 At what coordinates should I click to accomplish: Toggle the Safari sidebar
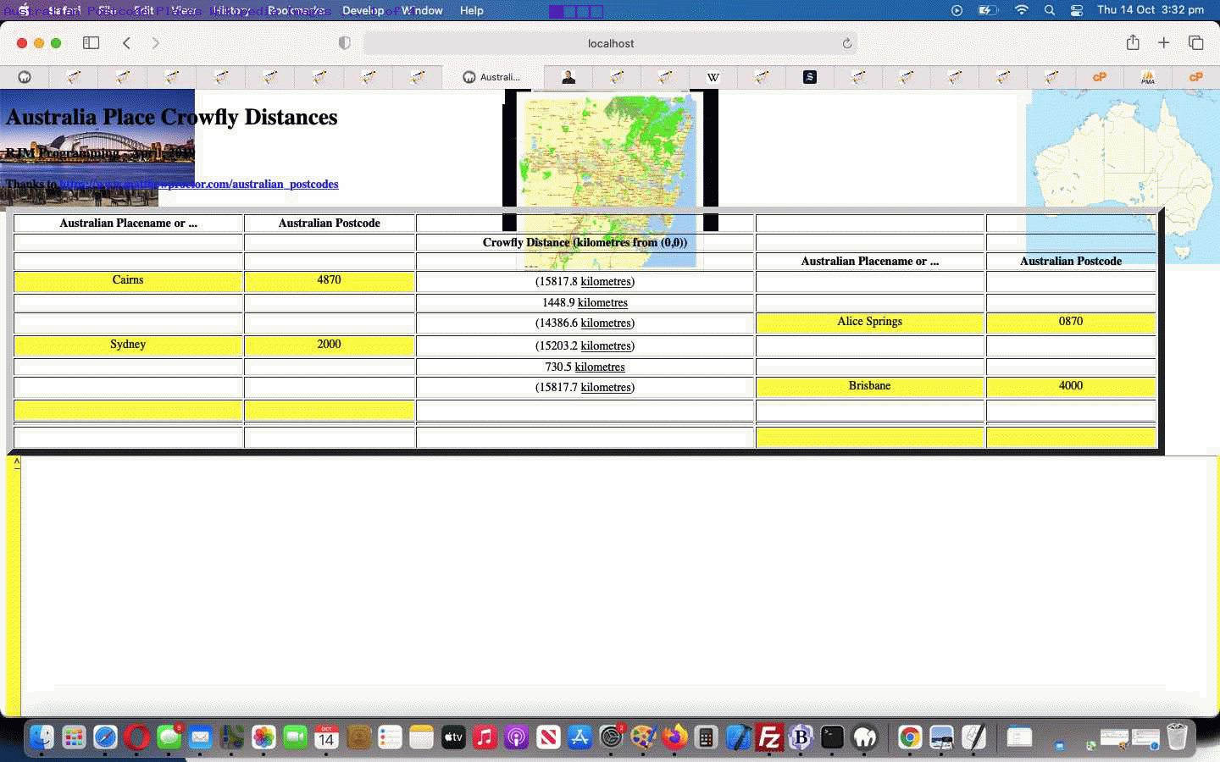[x=91, y=42]
